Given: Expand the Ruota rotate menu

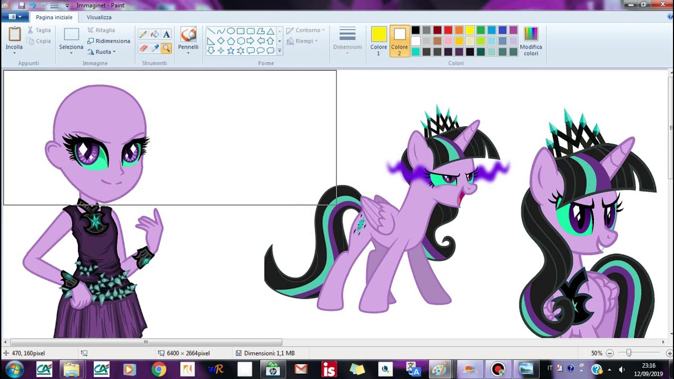Looking at the screenshot, I should [x=101, y=52].
